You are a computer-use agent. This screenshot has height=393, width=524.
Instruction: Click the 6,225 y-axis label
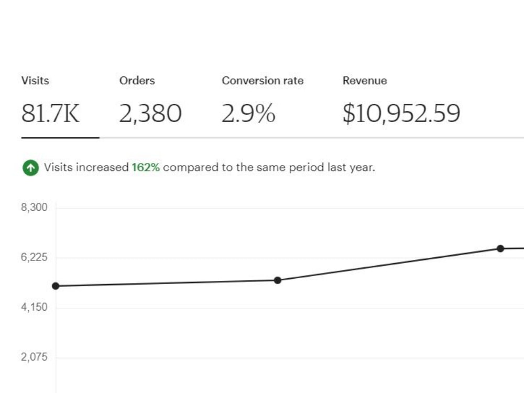[x=34, y=257]
